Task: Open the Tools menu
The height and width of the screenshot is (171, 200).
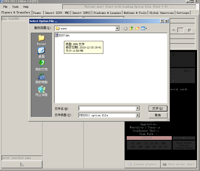Action: click(x=15, y=7)
